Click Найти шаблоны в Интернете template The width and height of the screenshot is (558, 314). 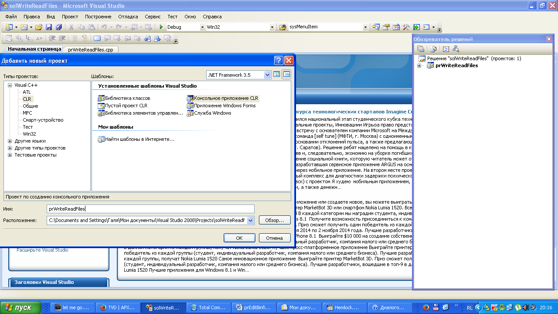(136, 139)
